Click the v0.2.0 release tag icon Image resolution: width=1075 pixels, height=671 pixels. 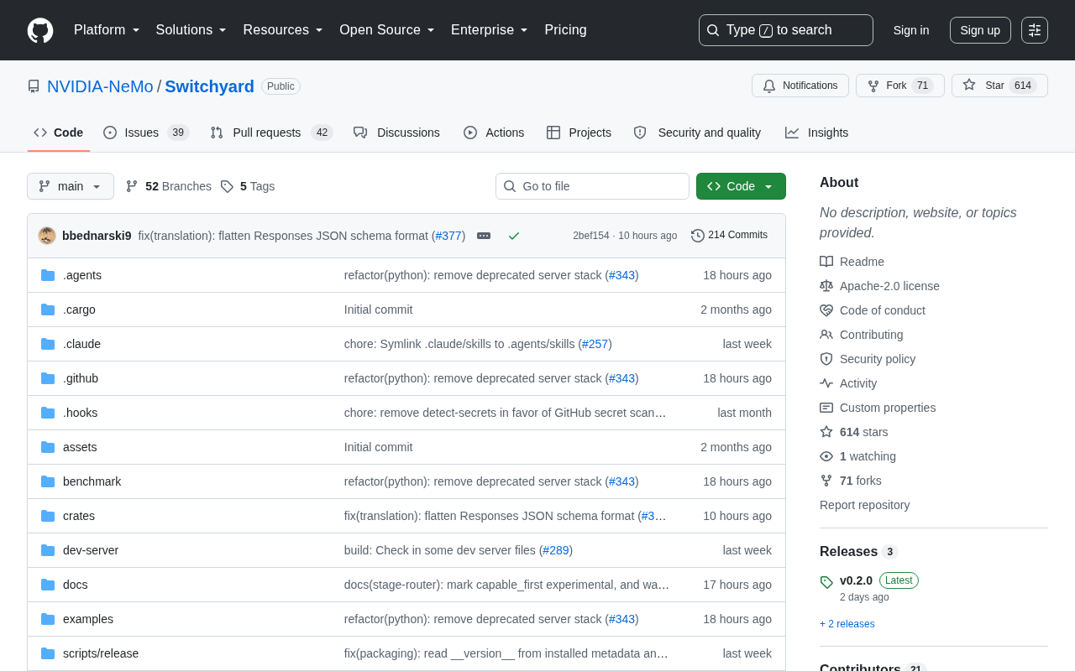tap(826, 582)
